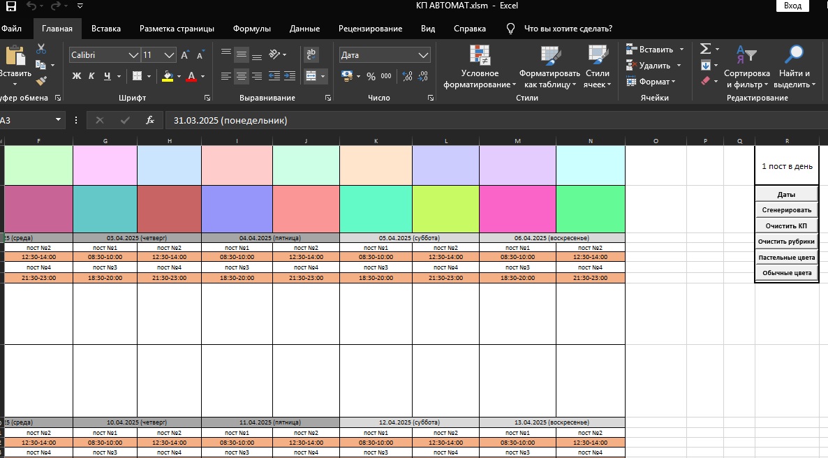Click the yellow fill color bucket

coord(168,77)
